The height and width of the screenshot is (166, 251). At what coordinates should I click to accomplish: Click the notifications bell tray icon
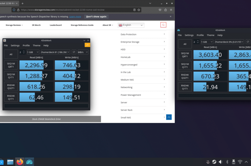pos(208,162)
